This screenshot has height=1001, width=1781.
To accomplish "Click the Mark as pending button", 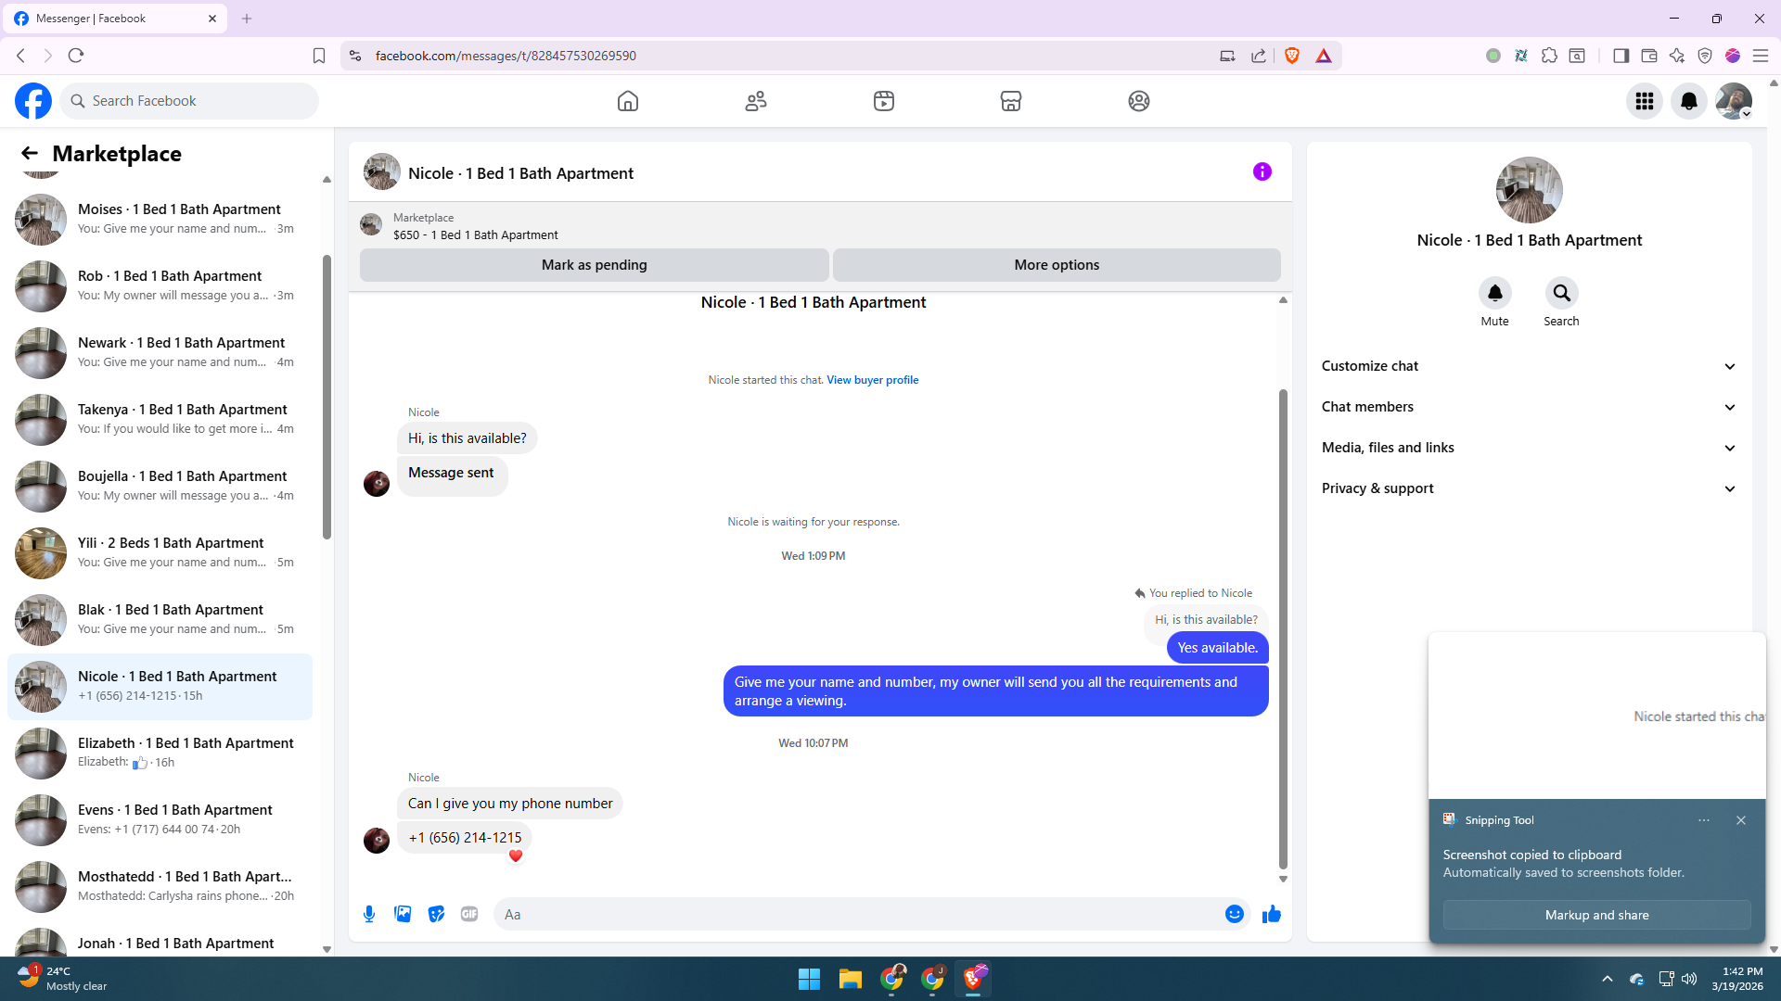I will point(594,265).
